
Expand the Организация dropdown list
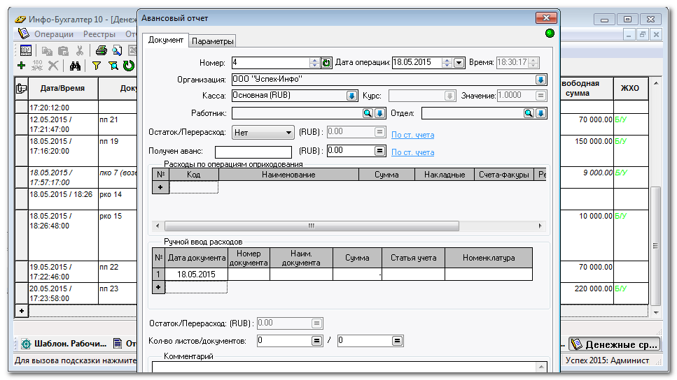(x=540, y=80)
